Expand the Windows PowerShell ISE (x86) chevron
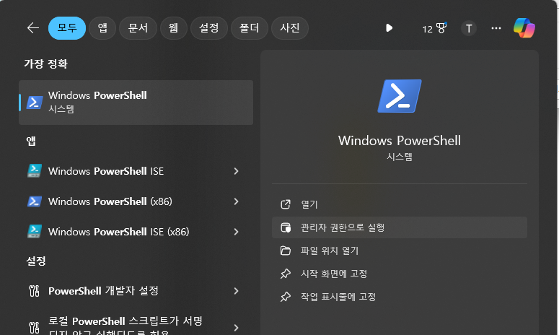Viewport: 559px width, 335px height. click(x=236, y=232)
